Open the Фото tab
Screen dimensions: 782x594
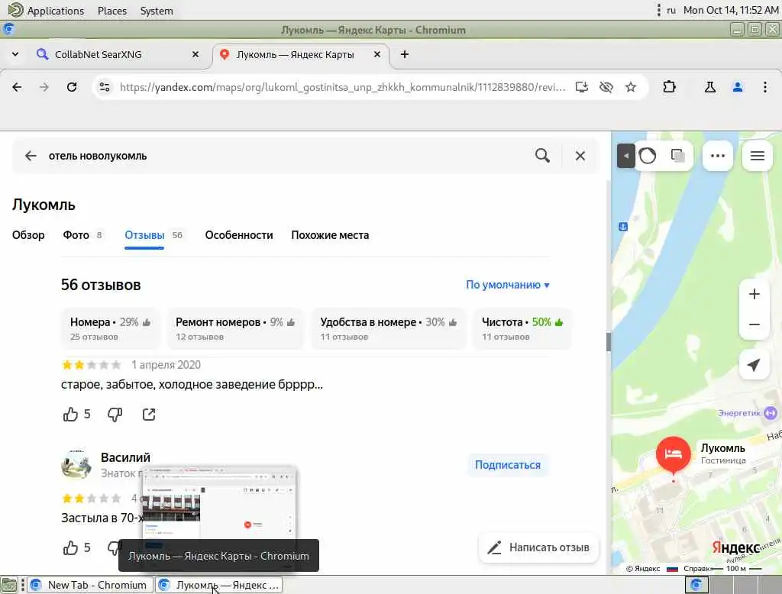(82, 235)
